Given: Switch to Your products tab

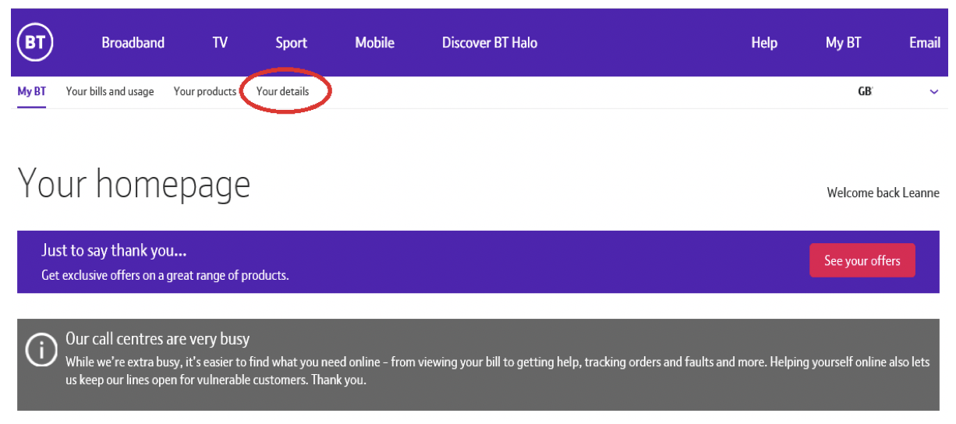Looking at the screenshot, I should [x=205, y=92].
